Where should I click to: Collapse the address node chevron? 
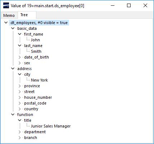(13, 69)
